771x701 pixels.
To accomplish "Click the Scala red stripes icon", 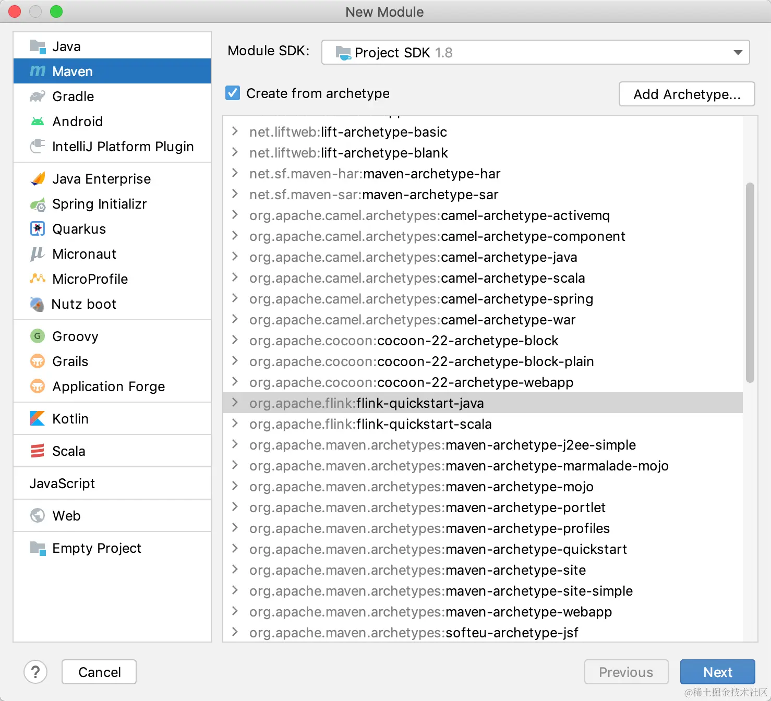I will point(38,451).
